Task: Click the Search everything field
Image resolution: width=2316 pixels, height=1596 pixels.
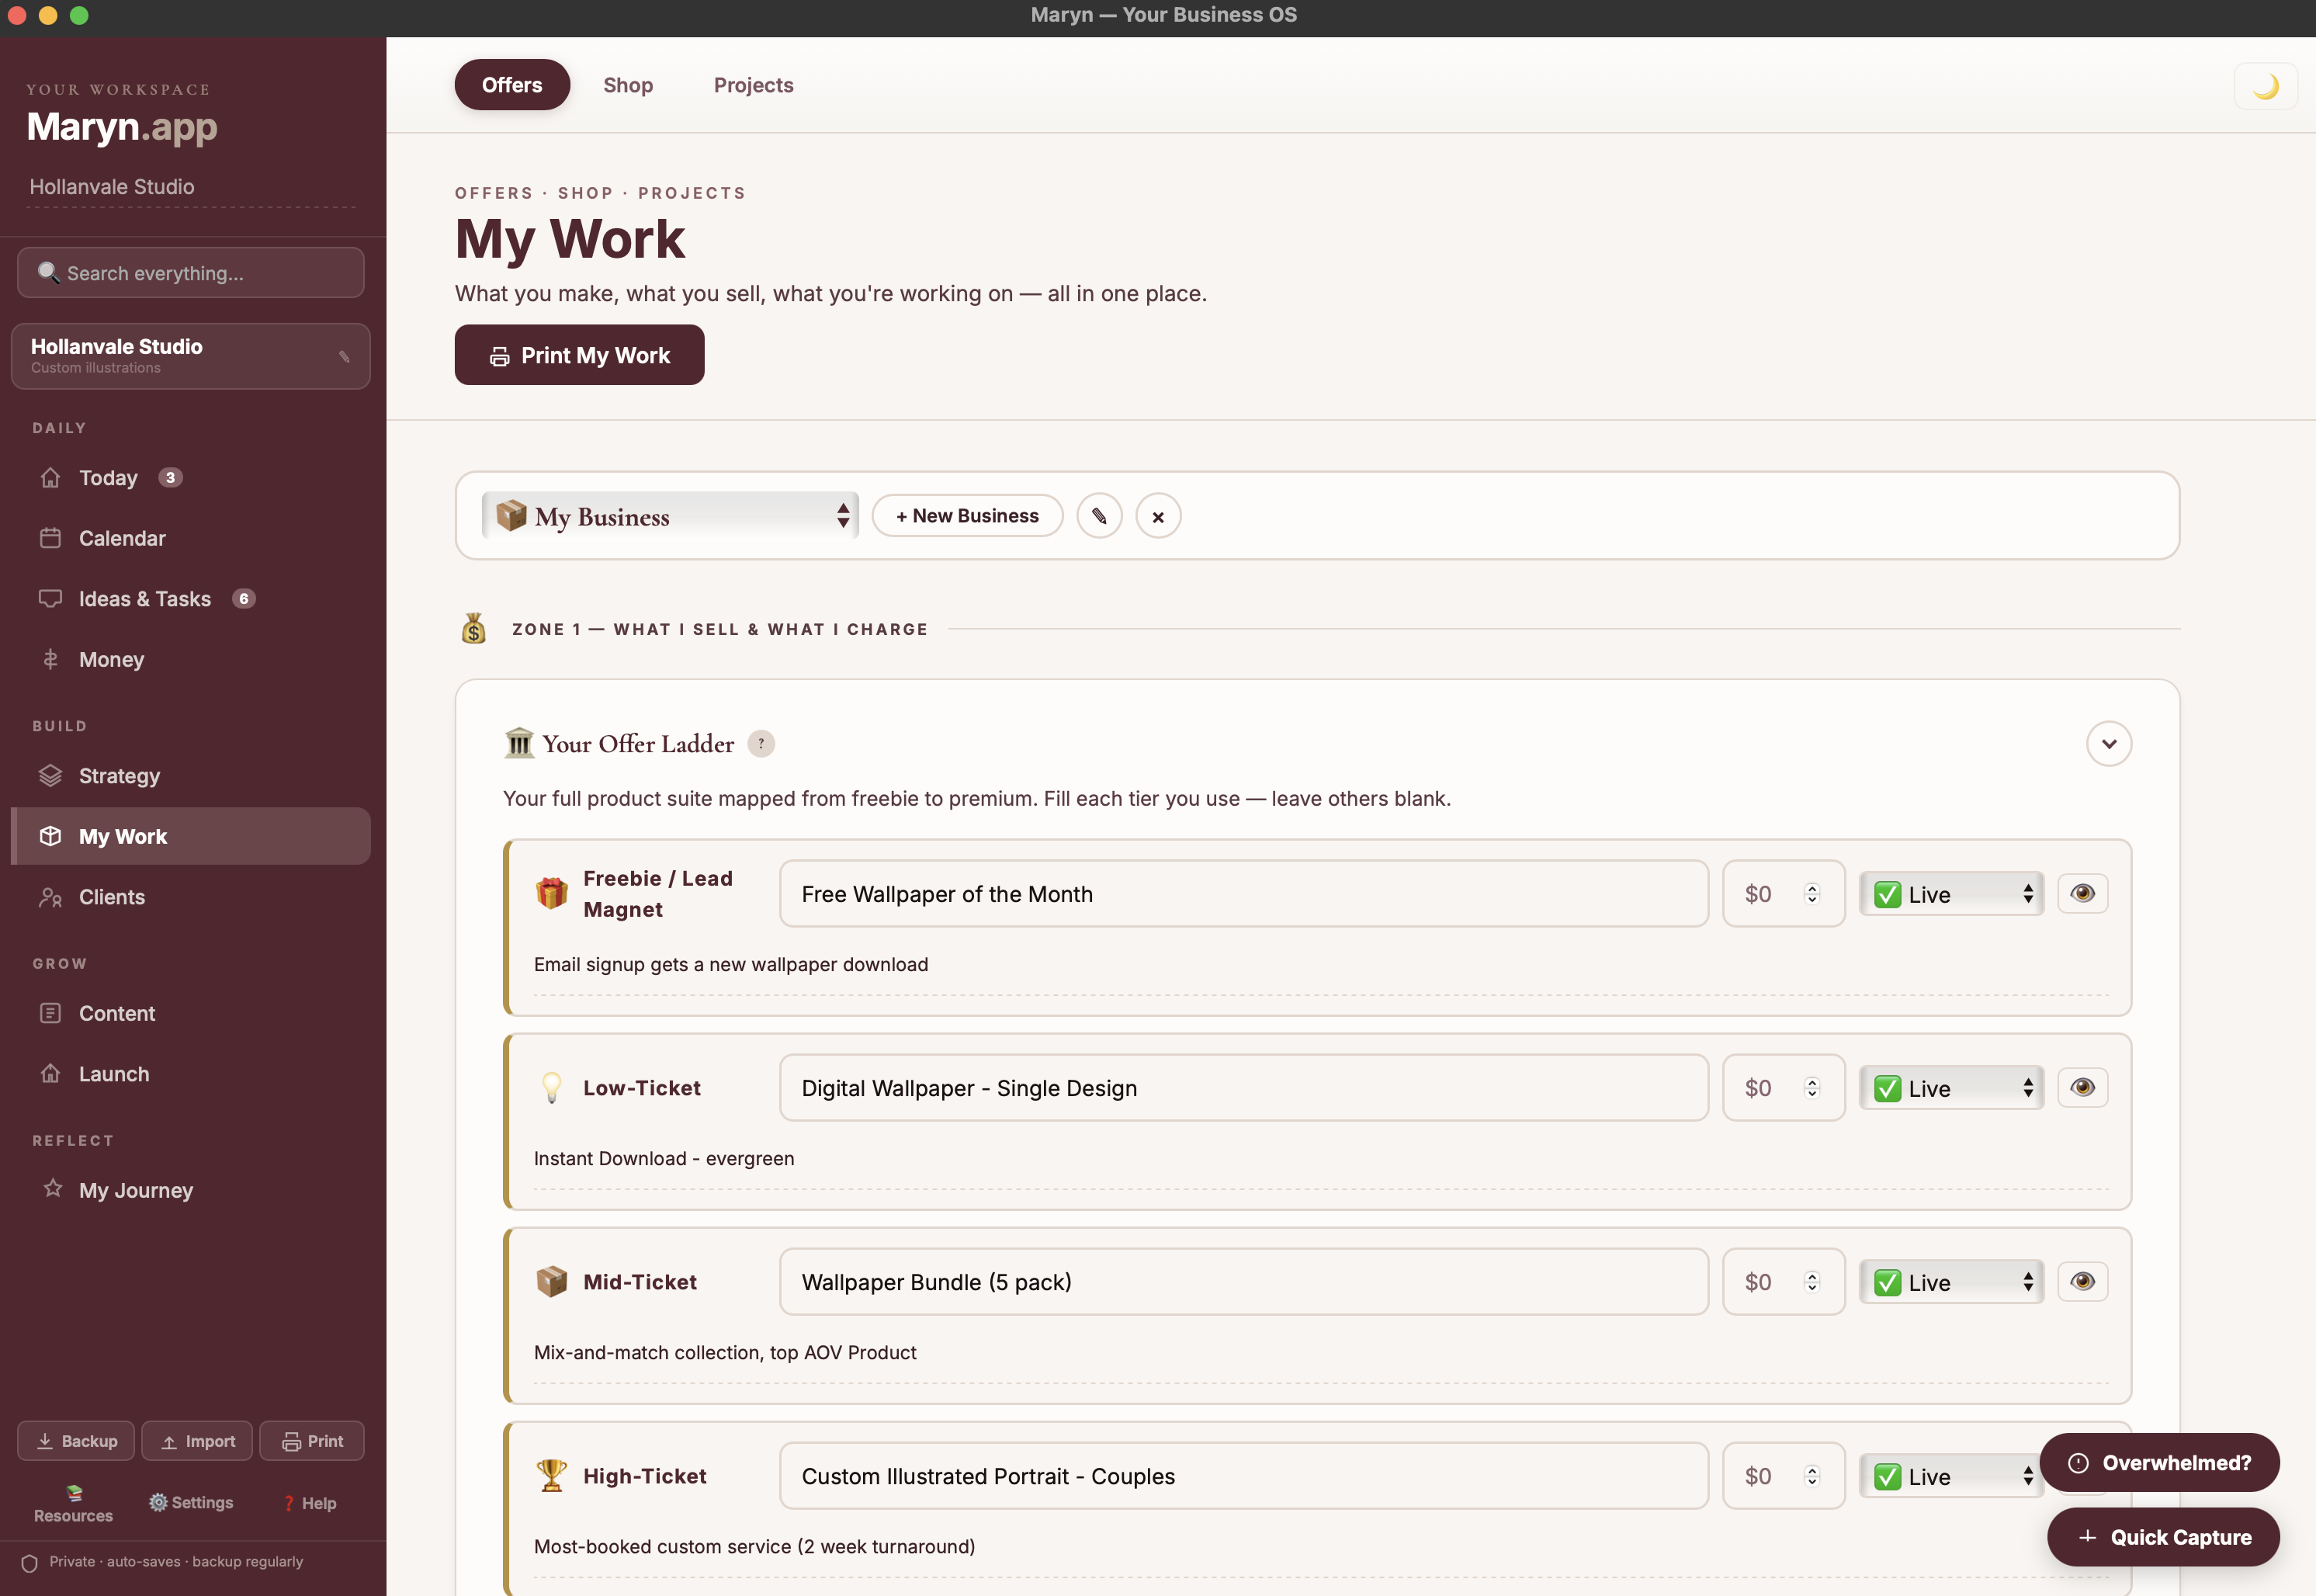Action: tap(190, 272)
